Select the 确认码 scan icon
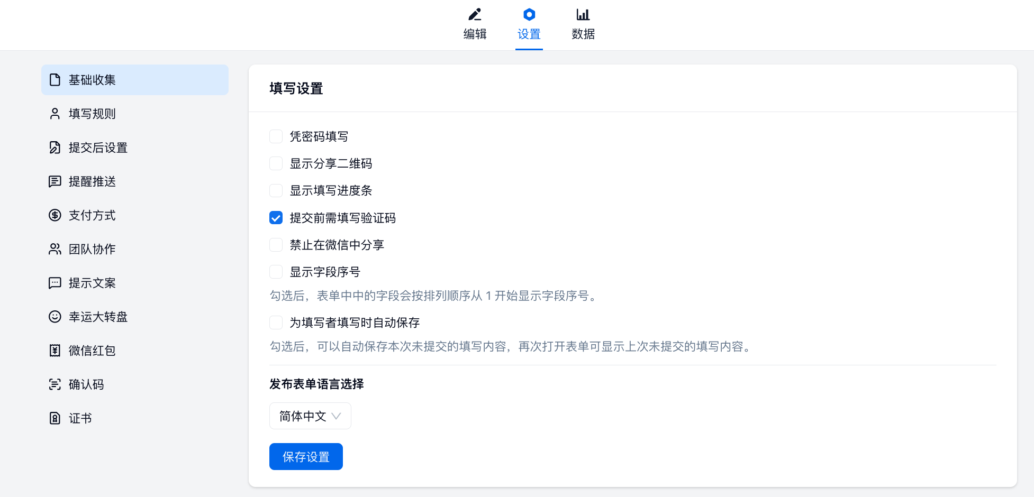This screenshot has height=497, width=1034. [55, 384]
